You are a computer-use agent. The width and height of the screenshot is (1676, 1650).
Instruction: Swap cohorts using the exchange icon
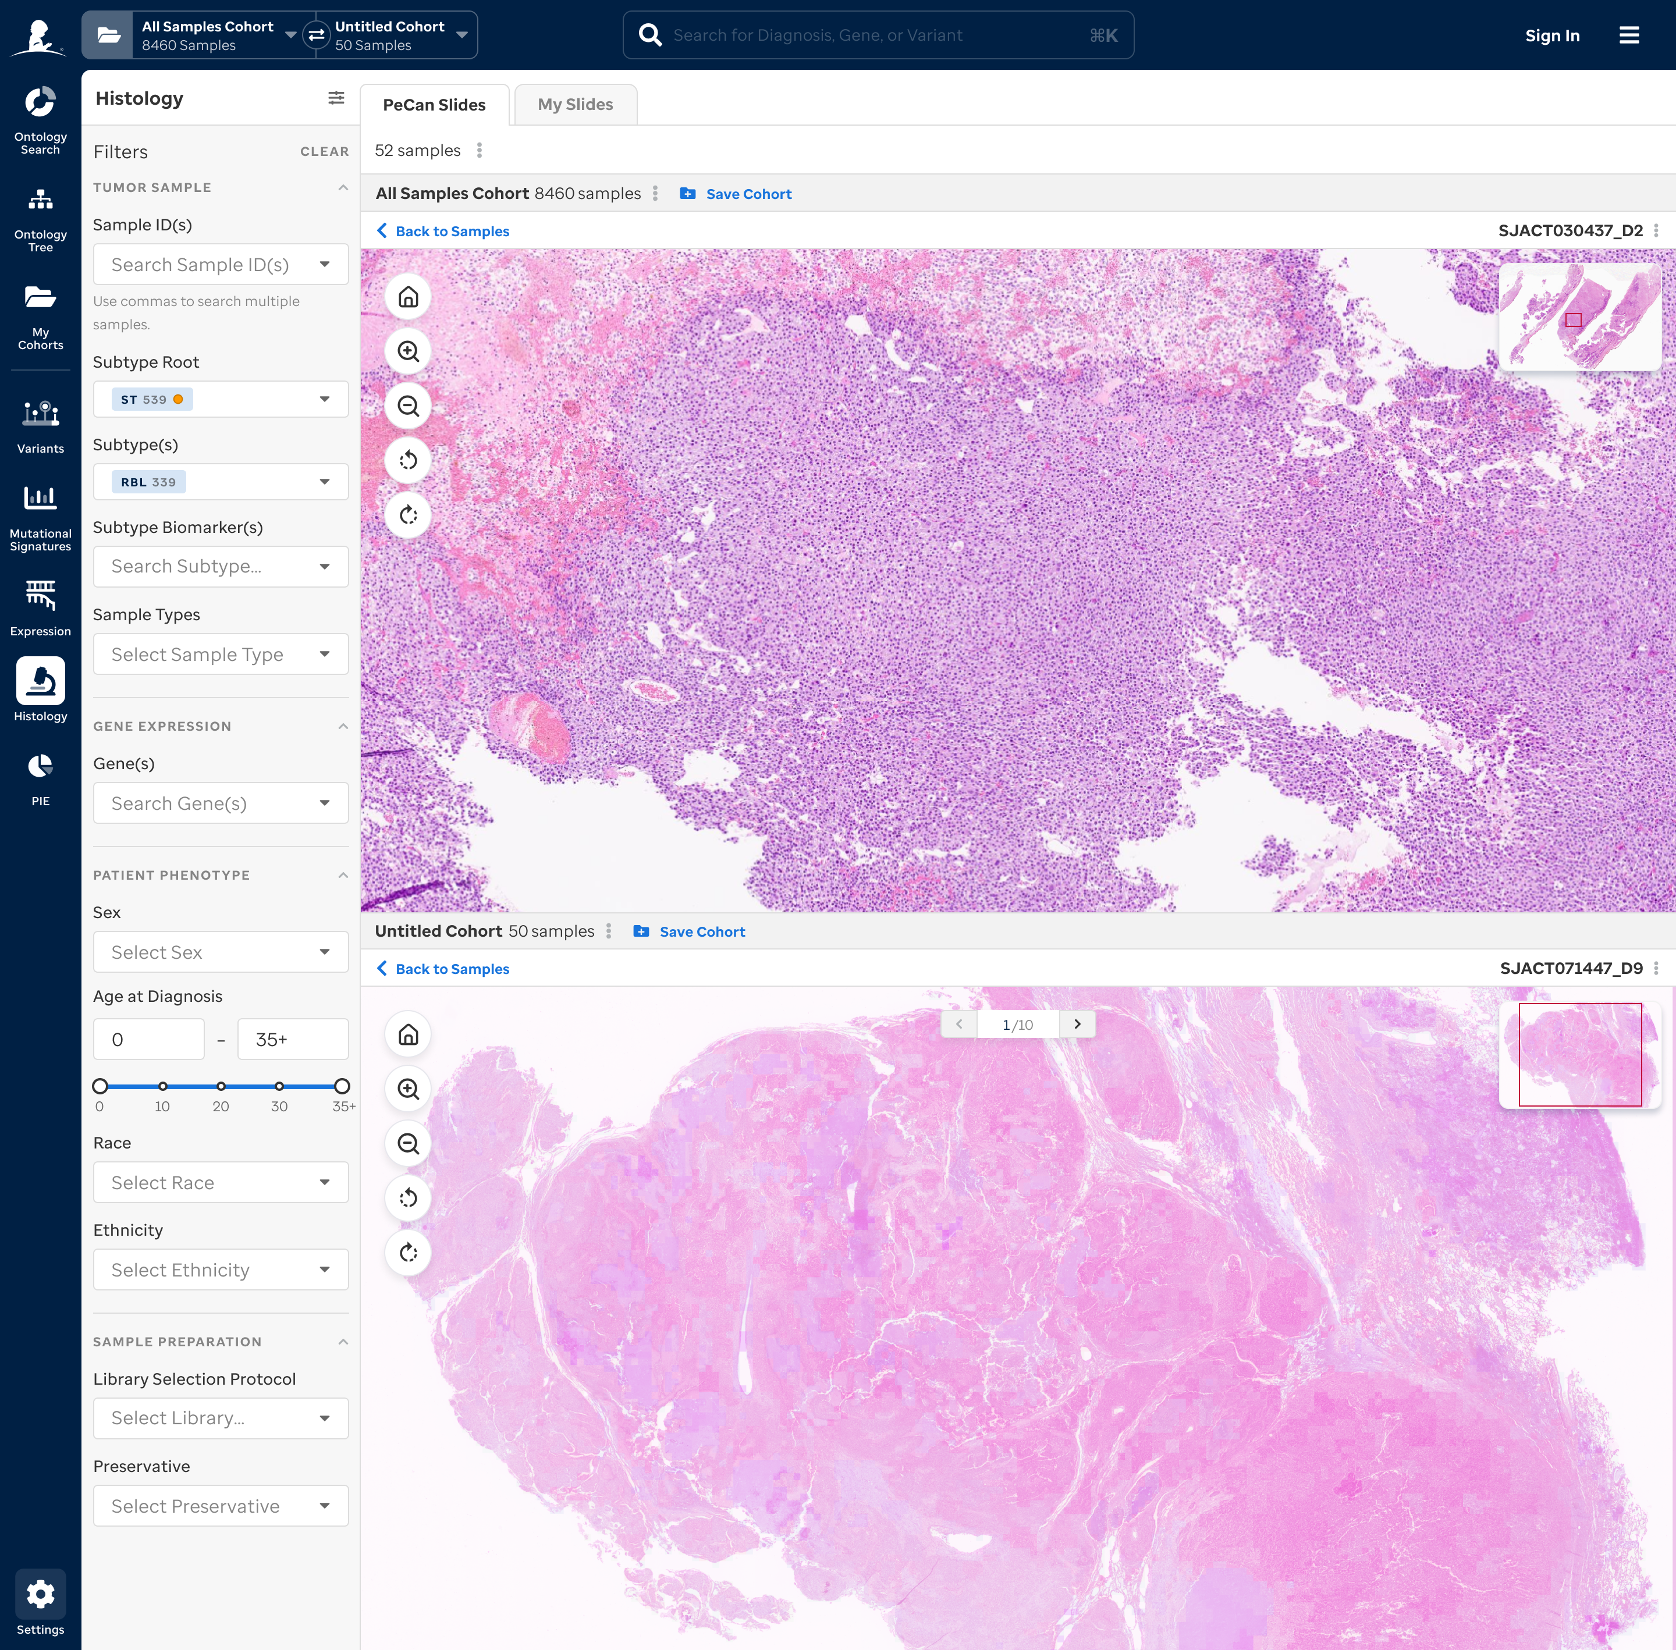pyautogui.click(x=317, y=35)
